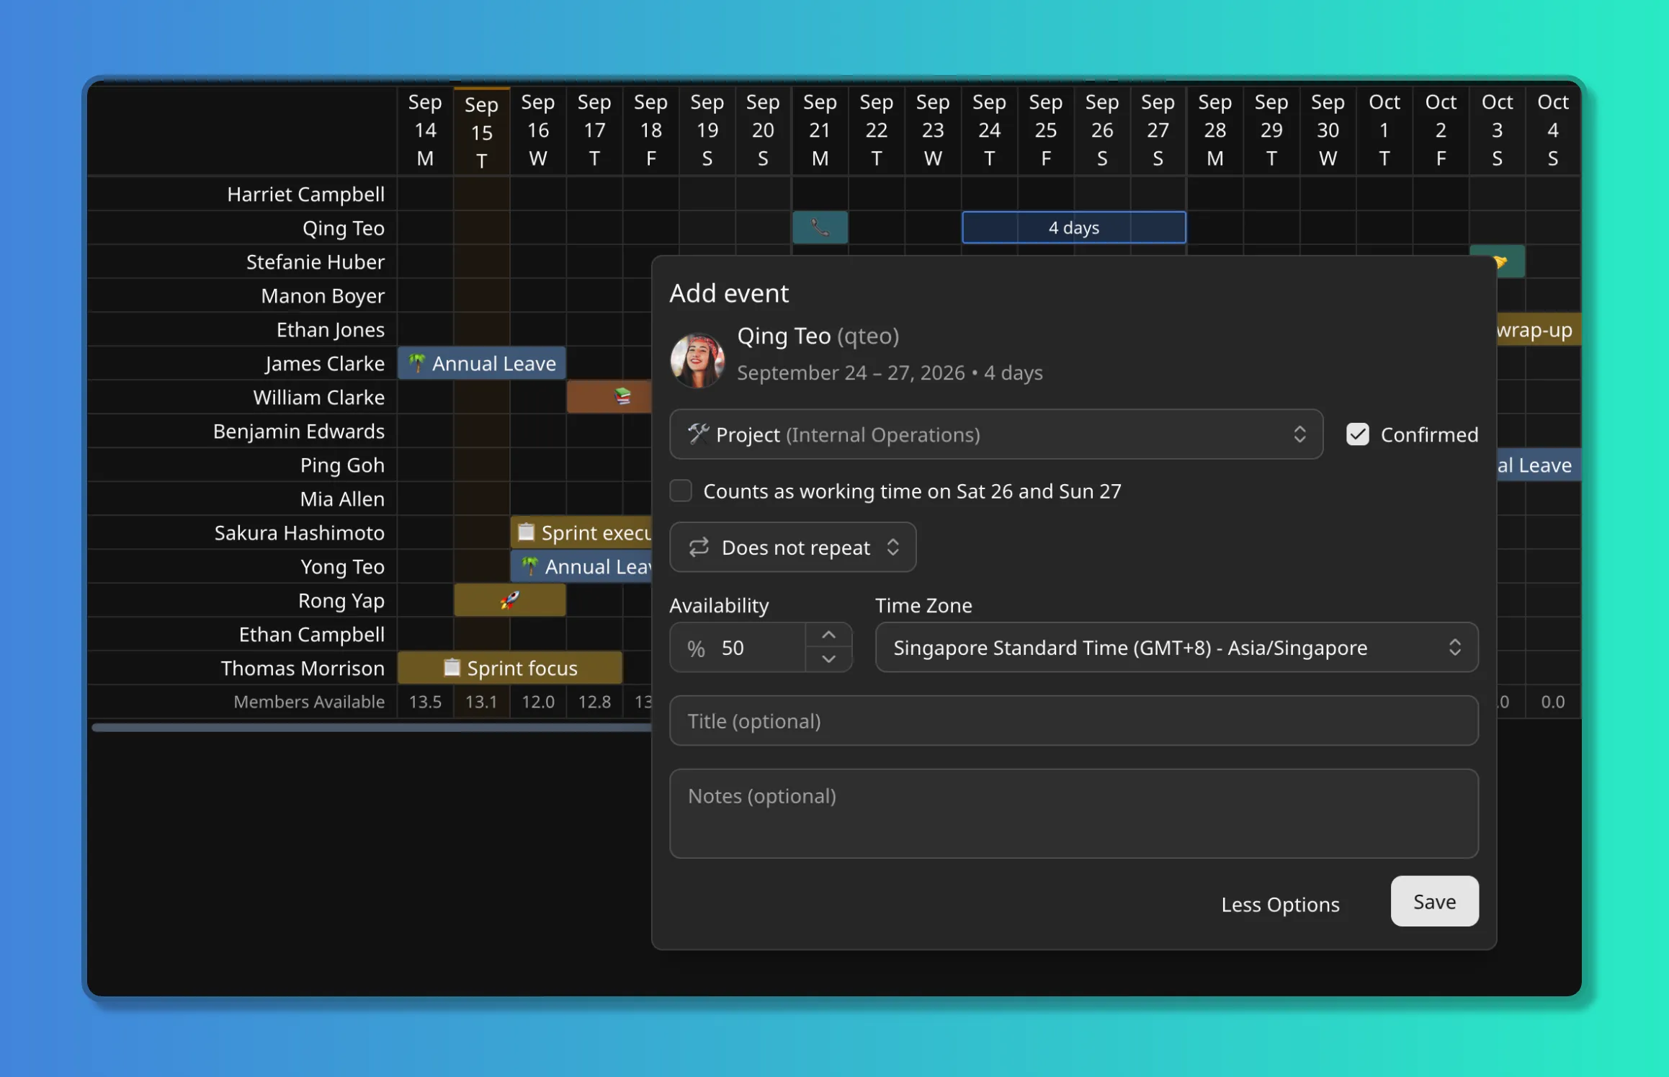This screenshot has width=1669, height=1077.
Task: Click the Harriet Campbell row name
Action: click(x=305, y=194)
